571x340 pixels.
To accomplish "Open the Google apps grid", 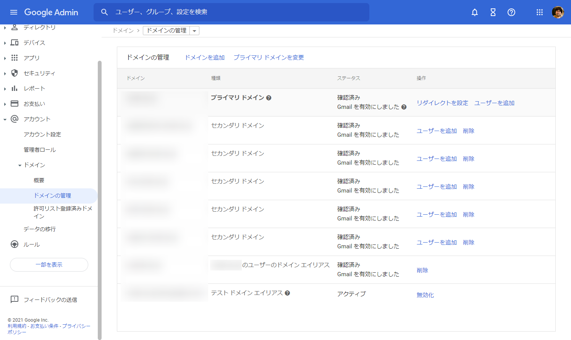I will (539, 12).
